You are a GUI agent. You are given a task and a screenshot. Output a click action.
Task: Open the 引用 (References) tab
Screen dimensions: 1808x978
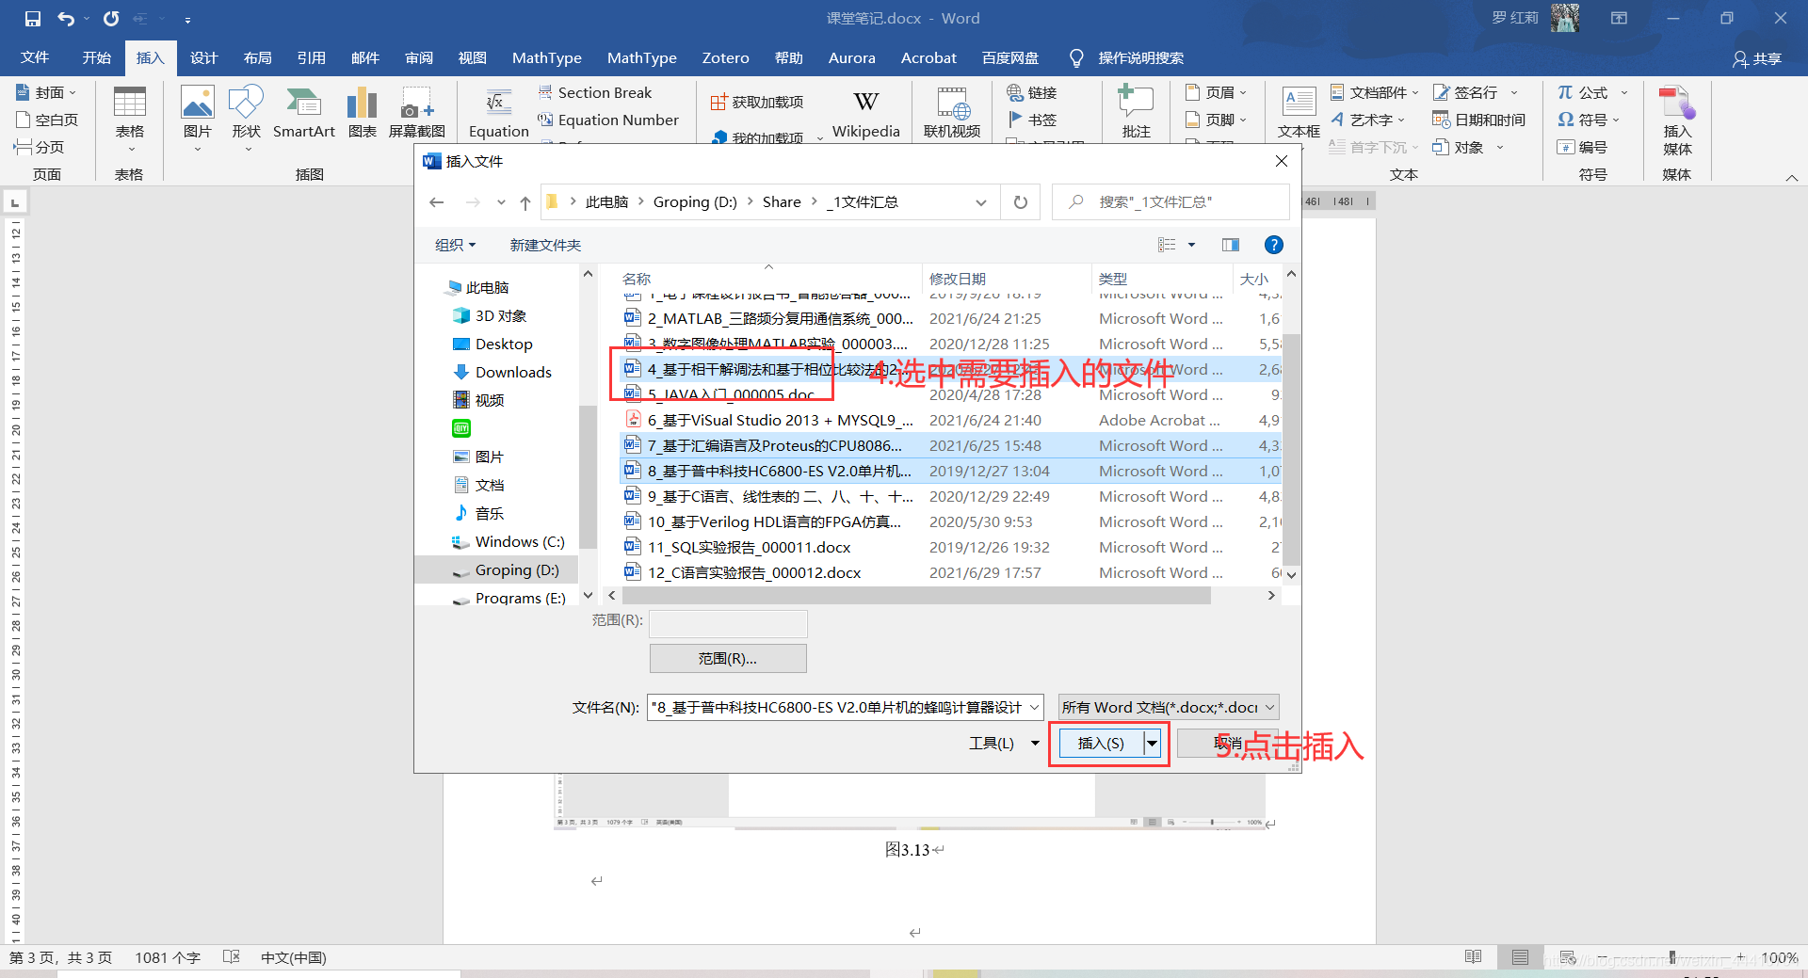(x=312, y=57)
